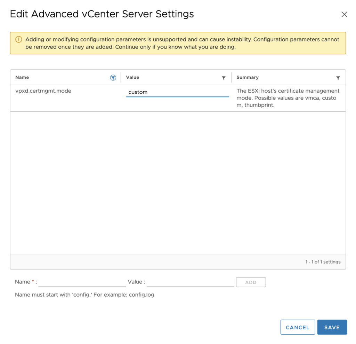The width and height of the screenshot is (356, 344).
Task: Close the Edit Advanced Settings dialog
Action: click(x=344, y=14)
